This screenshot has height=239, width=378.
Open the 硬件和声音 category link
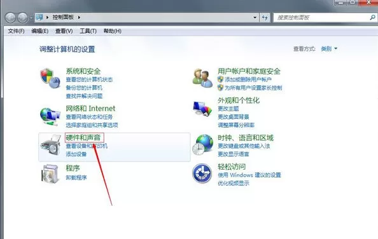coord(83,138)
